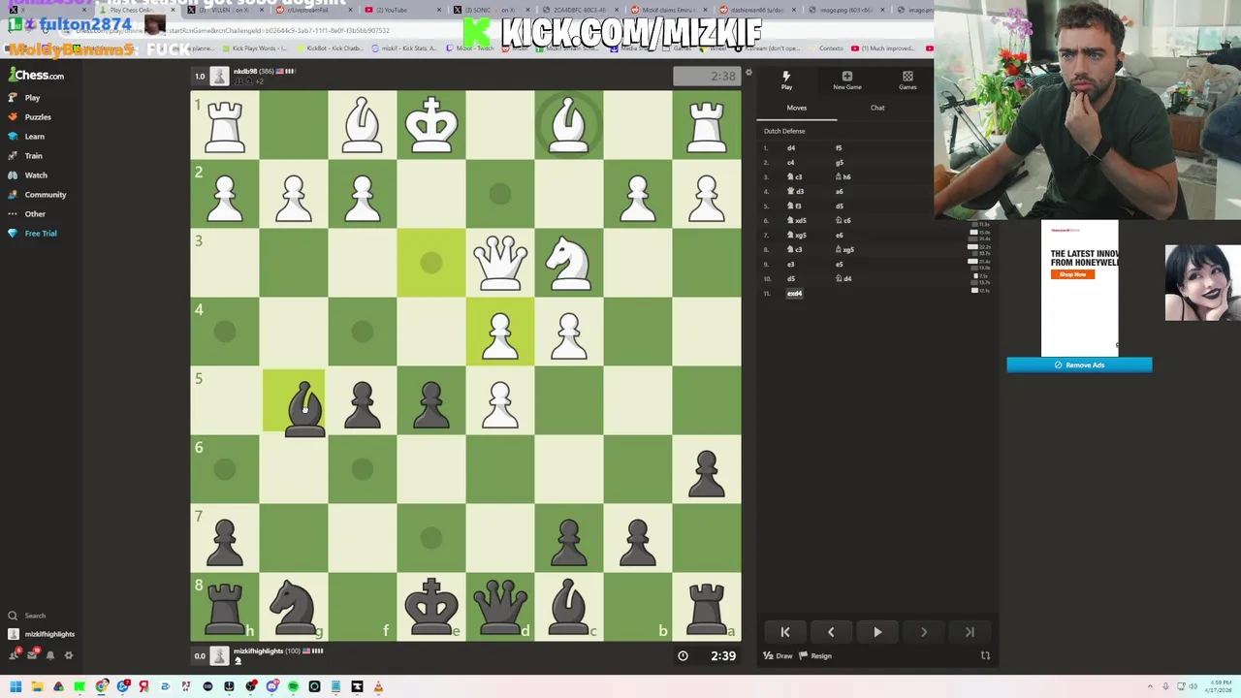The width and height of the screenshot is (1241, 698).
Task: Select move 6. Nxd5 in move list
Action: click(797, 221)
